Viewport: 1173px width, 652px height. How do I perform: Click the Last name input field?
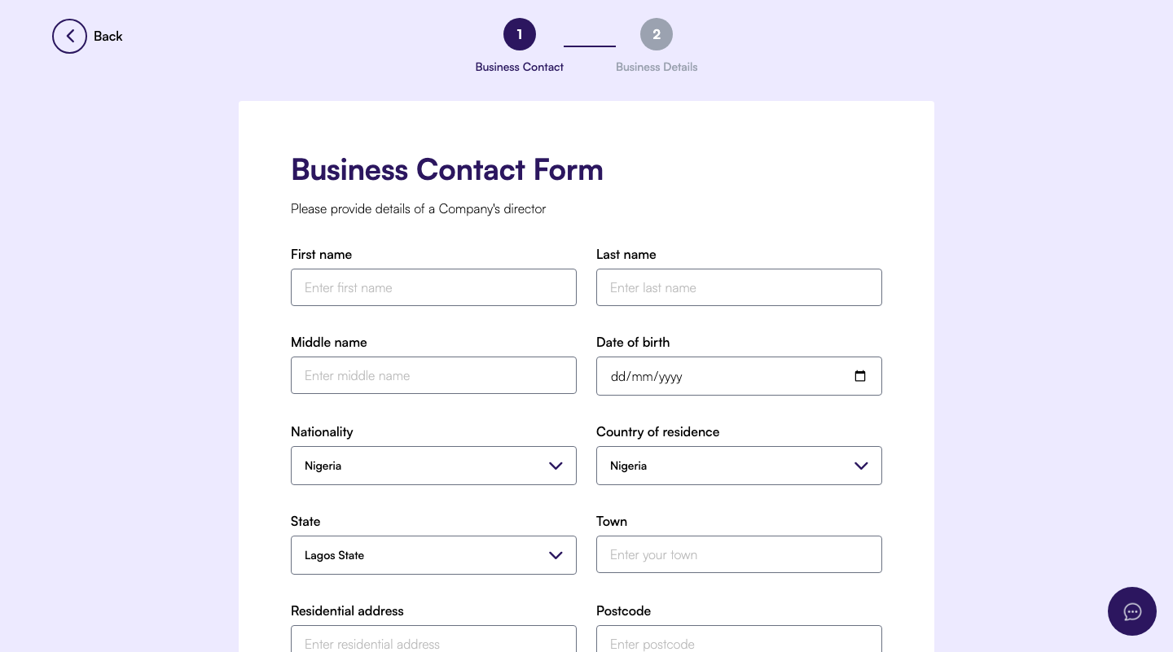739,287
